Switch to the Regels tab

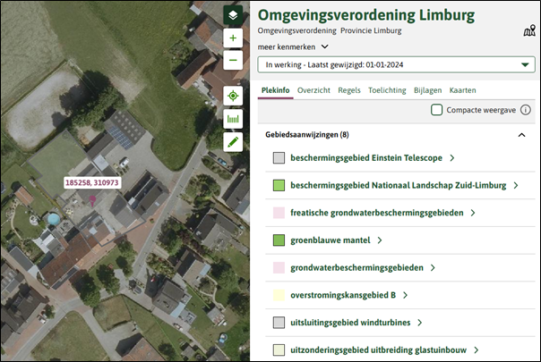pyautogui.click(x=349, y=90)
